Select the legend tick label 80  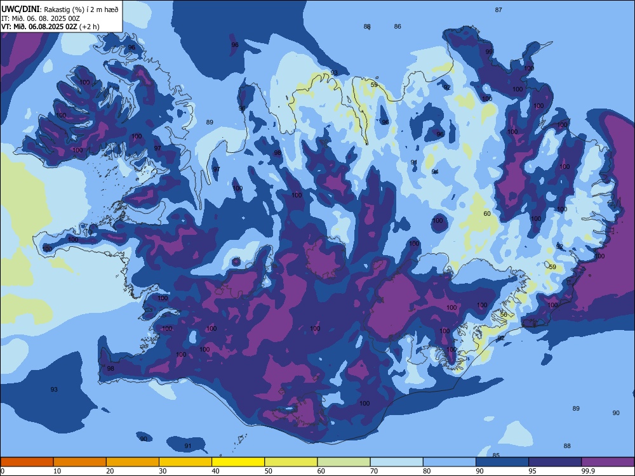pos(427,471)
